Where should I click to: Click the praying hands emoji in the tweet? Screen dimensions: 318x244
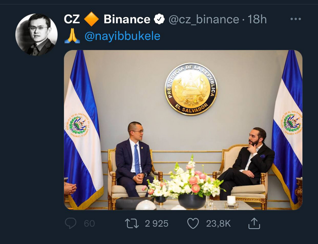click(x=72, y=36)
